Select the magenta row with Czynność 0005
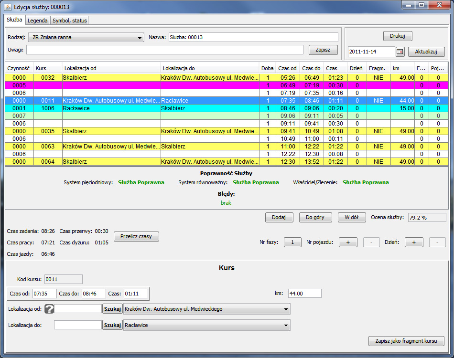454x358 pixels. point(227,85)
